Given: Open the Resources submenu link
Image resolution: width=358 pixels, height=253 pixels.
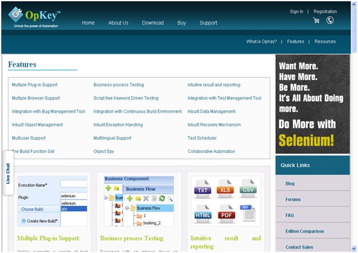Looking at the screenshot, I should pyautogui.click(x=325, y=42).
